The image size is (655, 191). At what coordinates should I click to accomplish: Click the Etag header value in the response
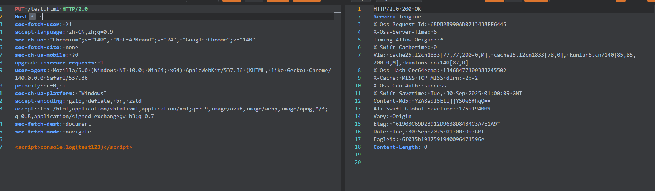[x=446, y=124]
